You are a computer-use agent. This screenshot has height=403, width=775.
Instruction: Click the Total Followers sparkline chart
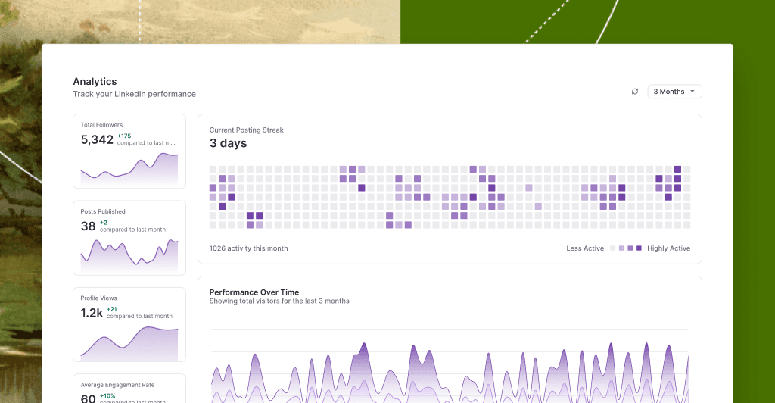pos(129,169)
